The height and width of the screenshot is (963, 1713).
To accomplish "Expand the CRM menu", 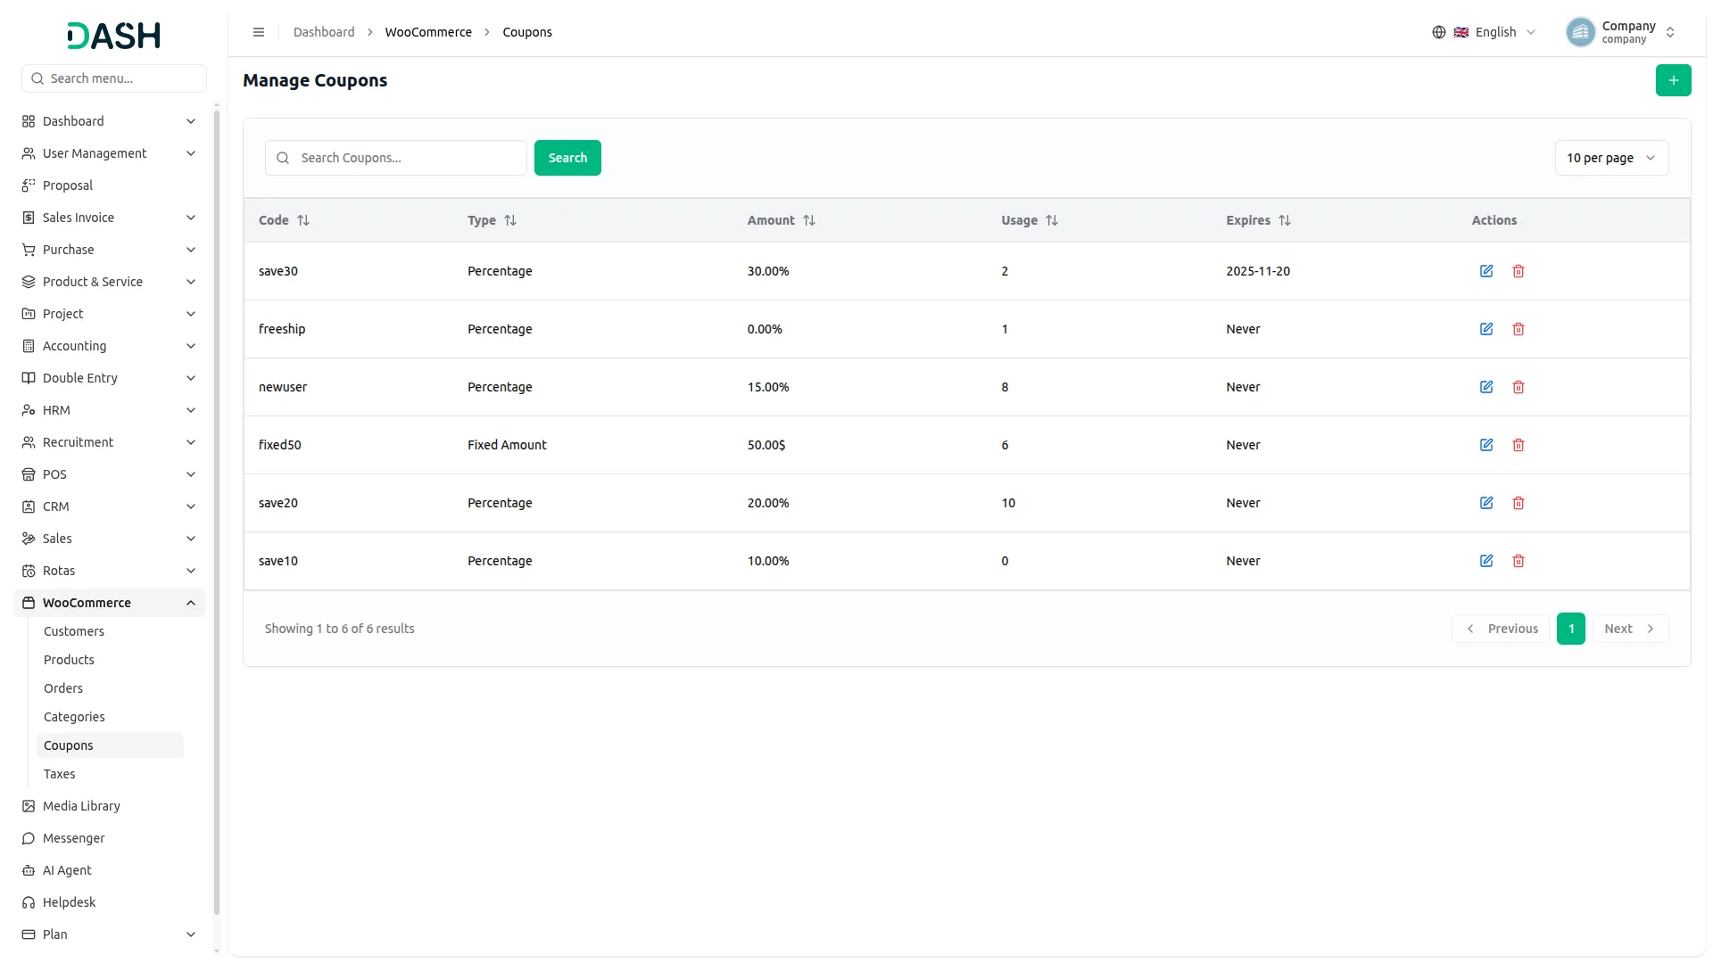I will [x=110, y=506].
